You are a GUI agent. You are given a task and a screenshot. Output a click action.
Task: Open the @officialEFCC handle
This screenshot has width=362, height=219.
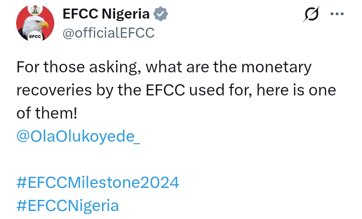[x=108, y=33]
